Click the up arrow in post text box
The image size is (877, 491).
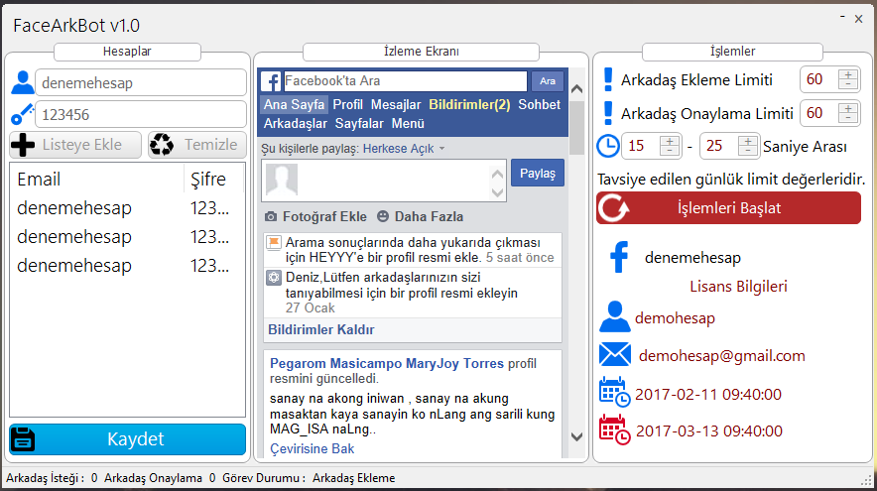(497, 174)
